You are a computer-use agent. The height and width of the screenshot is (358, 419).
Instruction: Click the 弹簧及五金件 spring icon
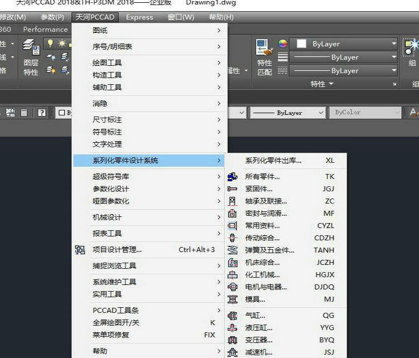tap(232, 250)
